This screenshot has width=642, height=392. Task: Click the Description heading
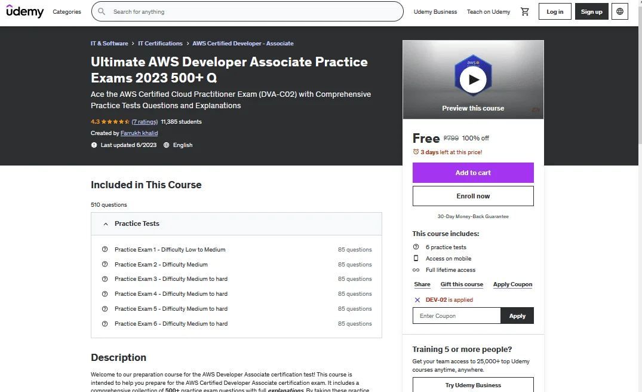(x=118, y=357)
